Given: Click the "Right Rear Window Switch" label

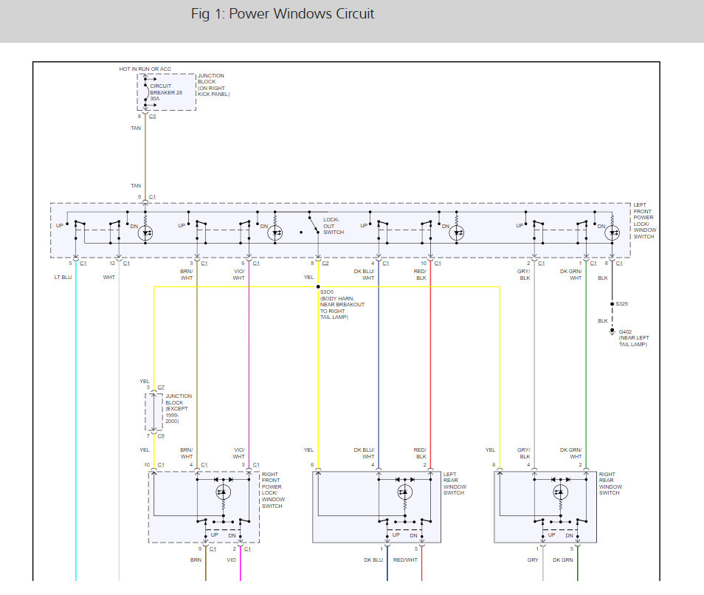Looking at the screenshot, I should pyautogui.click(x=610, y=484).
